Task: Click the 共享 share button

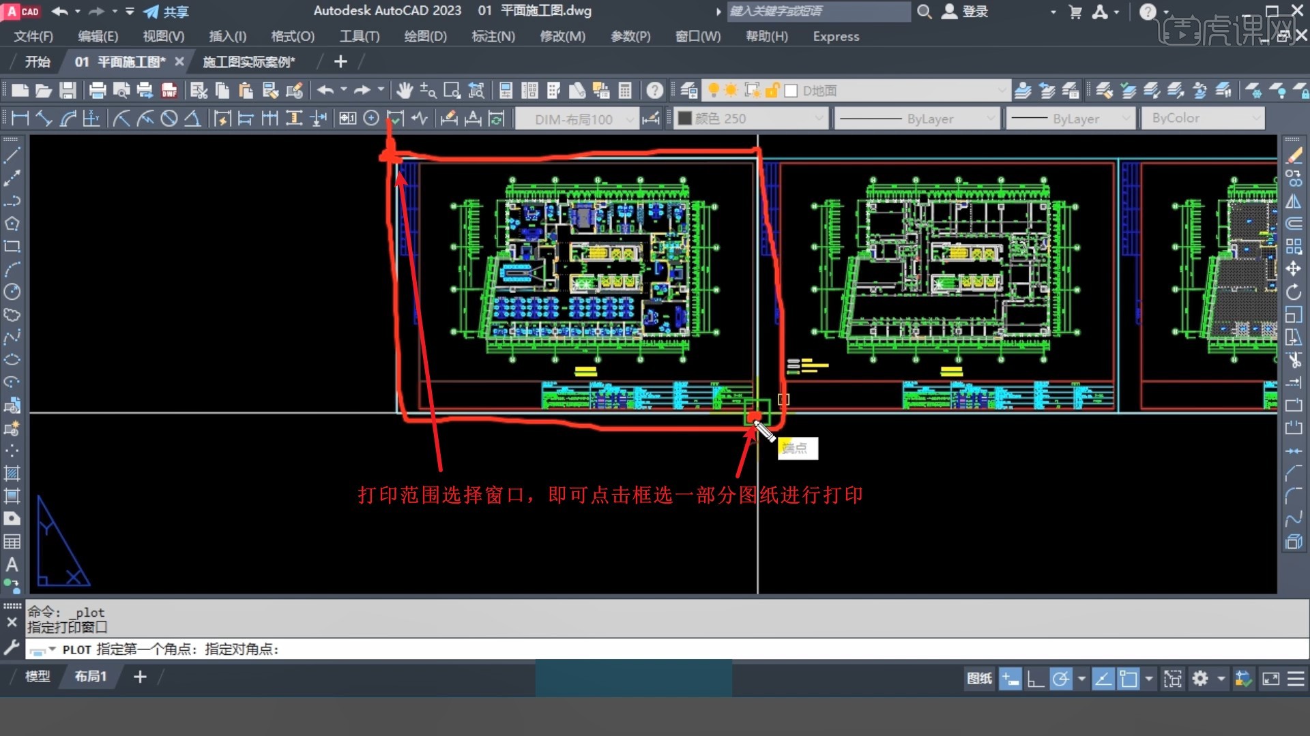Action: (166, 12)
